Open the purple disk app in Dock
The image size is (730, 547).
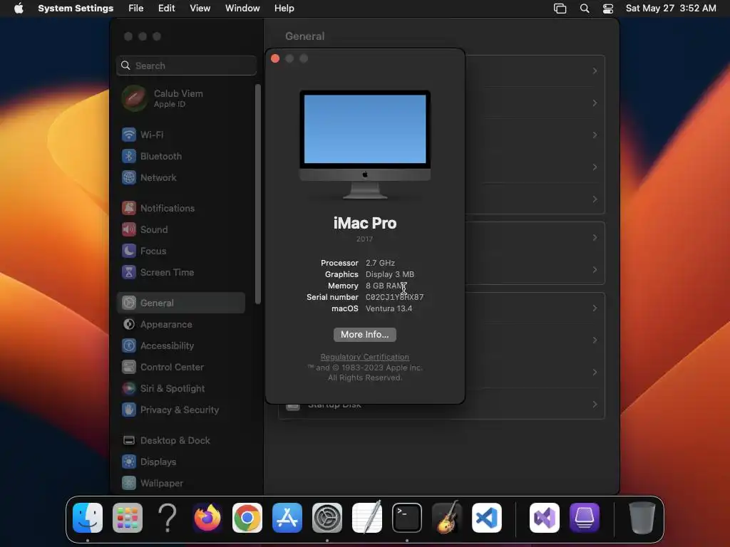585,518
